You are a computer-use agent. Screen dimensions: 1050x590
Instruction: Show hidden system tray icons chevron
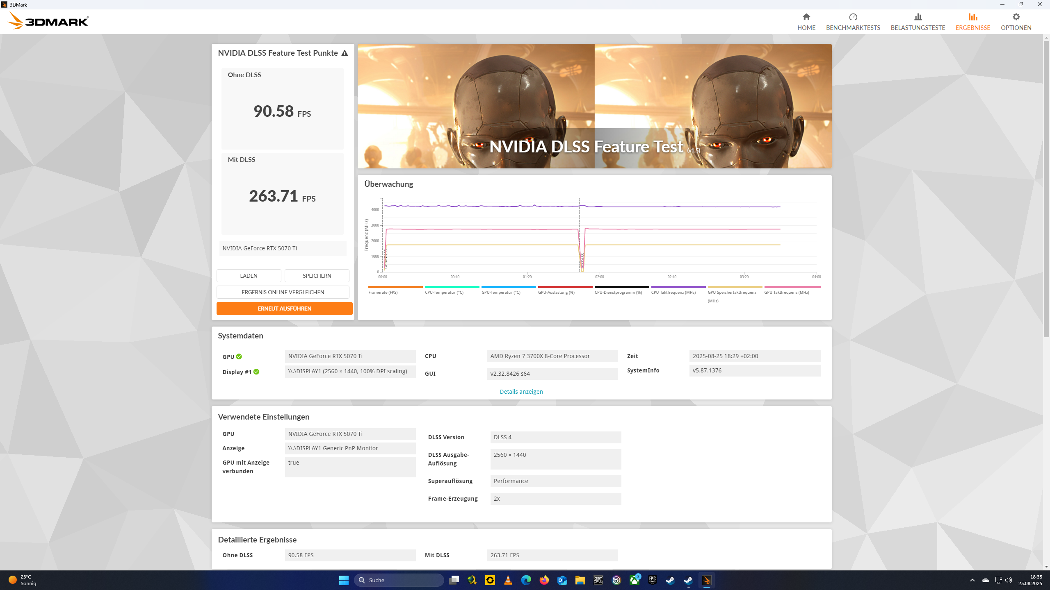click(972, 580)
